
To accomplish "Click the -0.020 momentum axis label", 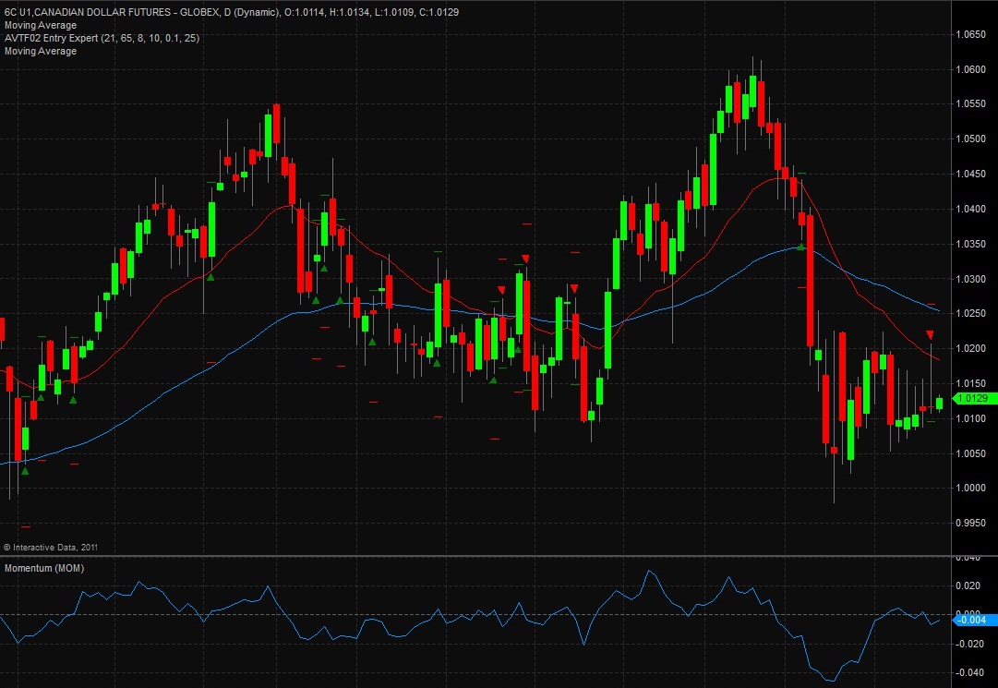I will [971, 644].
